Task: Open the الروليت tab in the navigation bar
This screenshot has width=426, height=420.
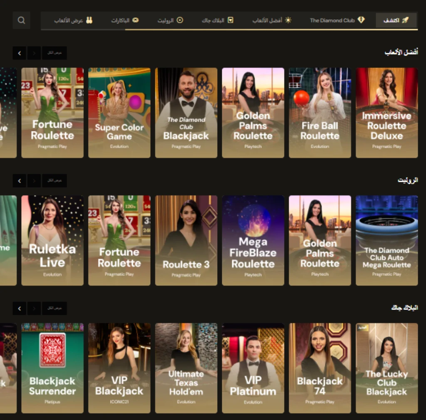Action: (x=170, y=20)
